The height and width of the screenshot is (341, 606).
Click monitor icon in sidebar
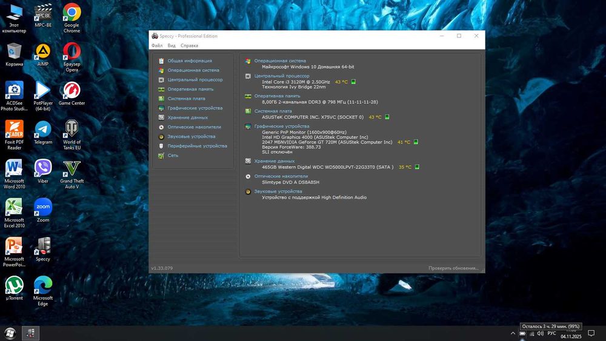[x=161, y=108]
